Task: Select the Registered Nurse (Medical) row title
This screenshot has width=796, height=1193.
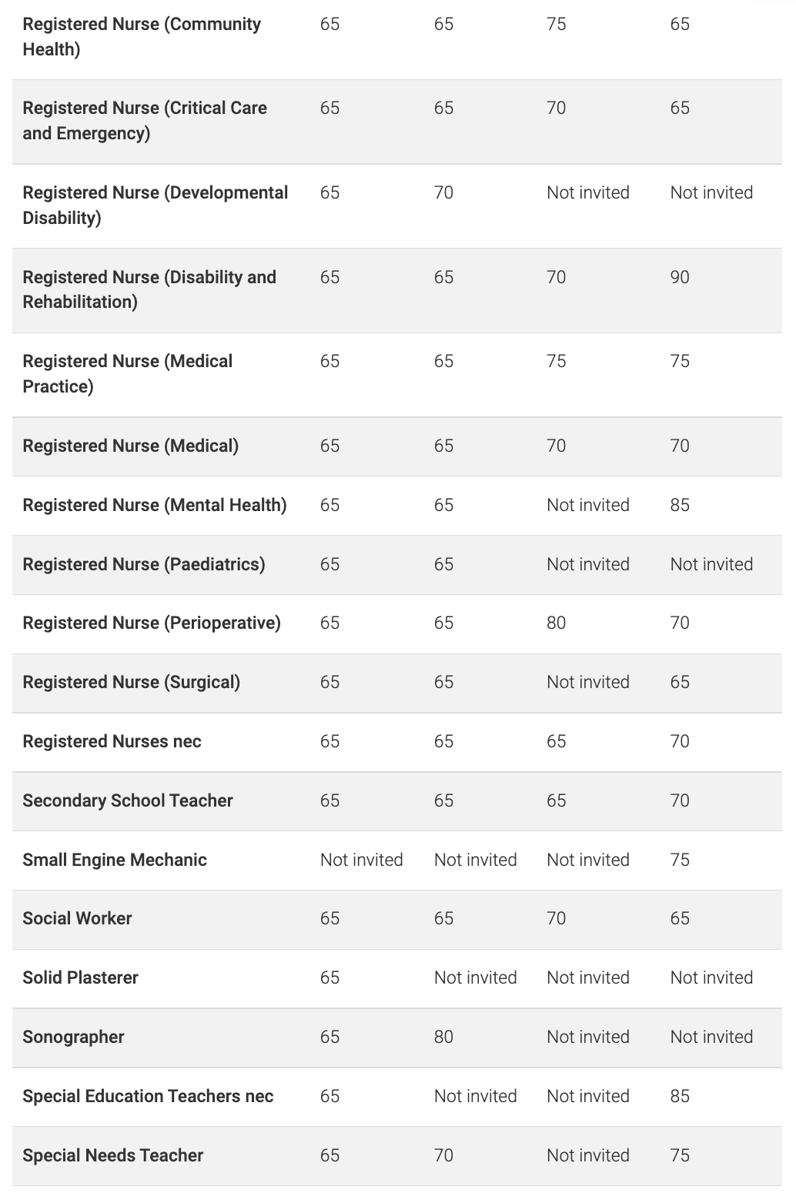Action: (x=131, y=446)
